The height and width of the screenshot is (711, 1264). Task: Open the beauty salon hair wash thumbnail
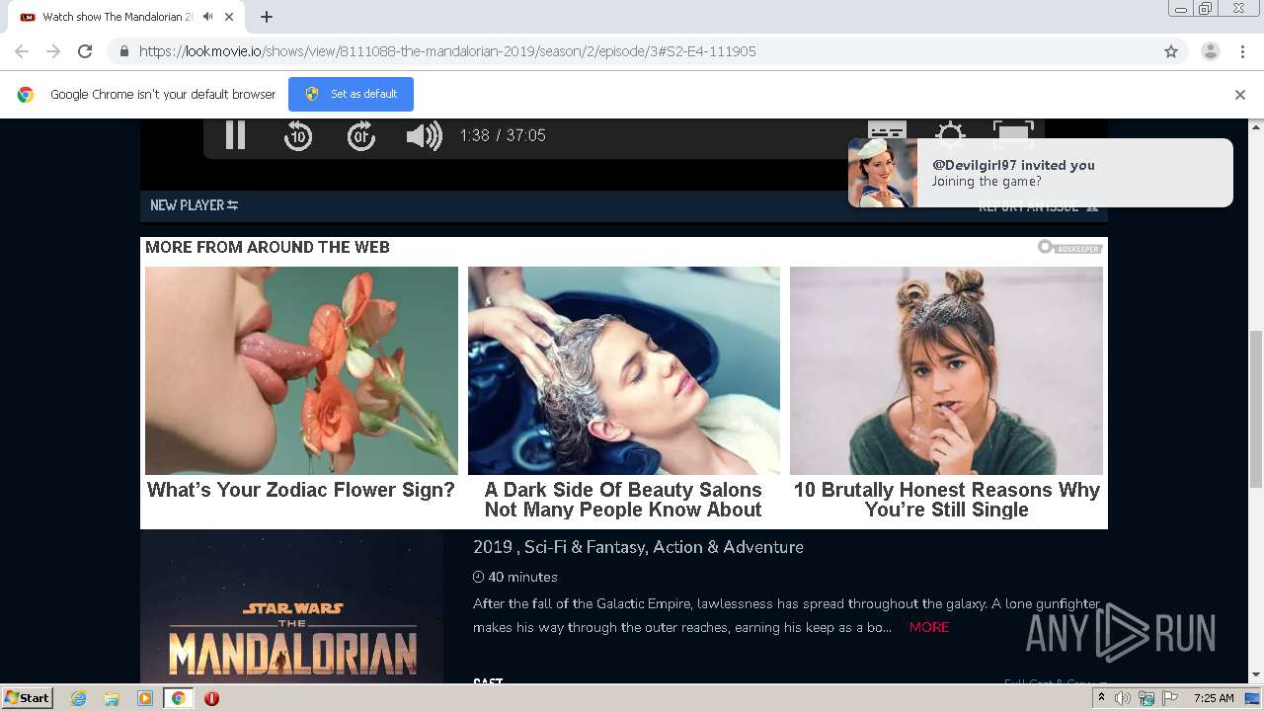click(x=624, y=370)
